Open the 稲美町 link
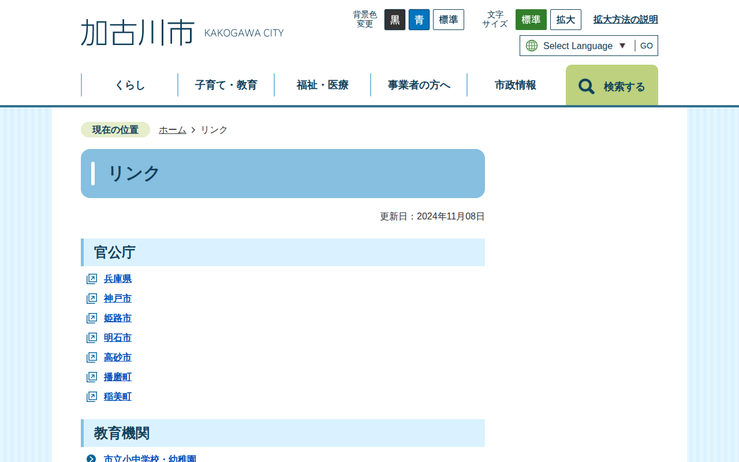The width and height of the screenshot is (739, 462). click(118, 397)
